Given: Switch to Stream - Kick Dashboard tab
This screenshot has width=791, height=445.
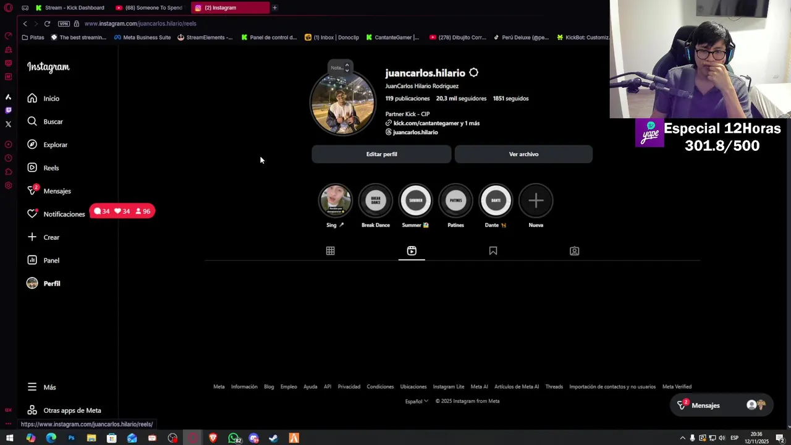Looking at the screenshot, I should click(x=70, y=7).
